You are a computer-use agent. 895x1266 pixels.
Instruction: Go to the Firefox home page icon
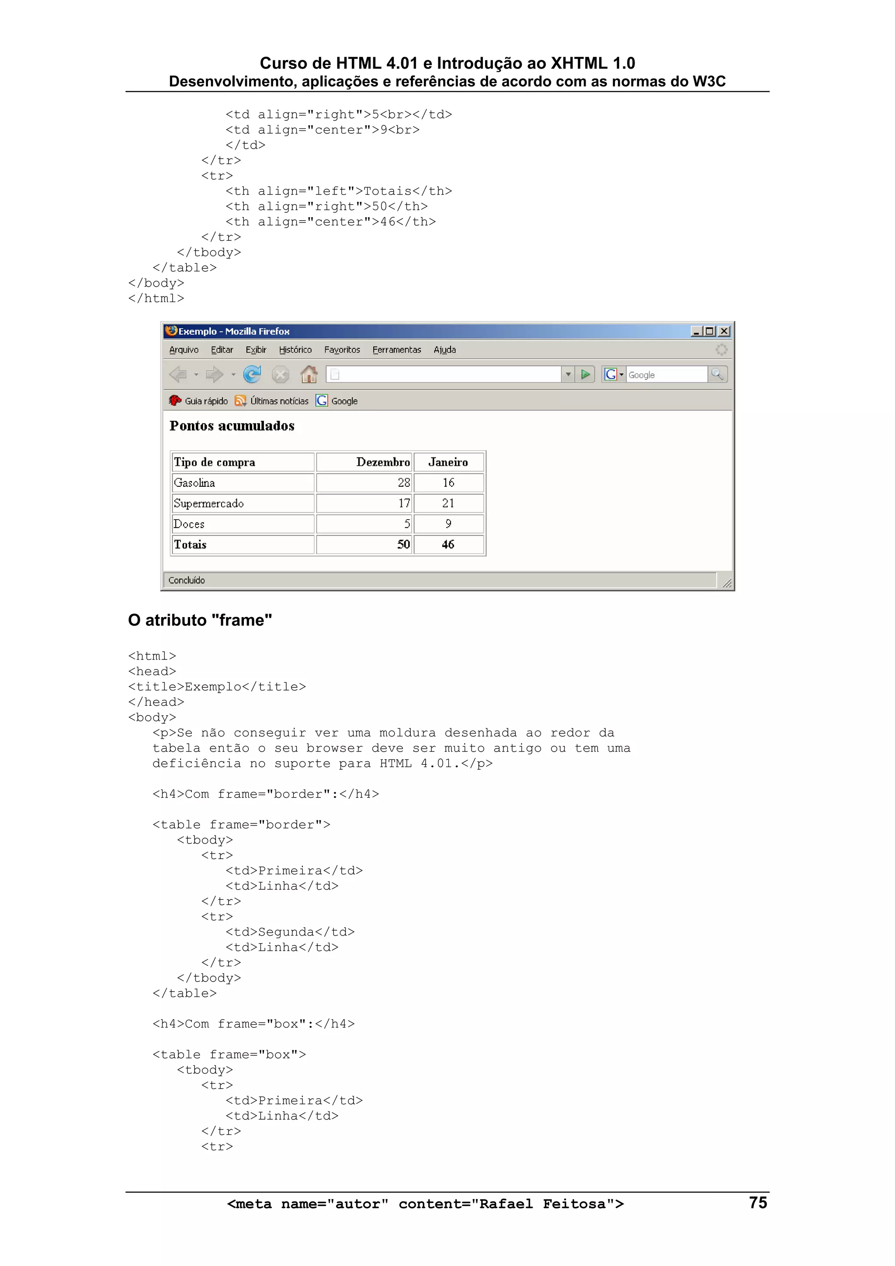coord(309,375)
